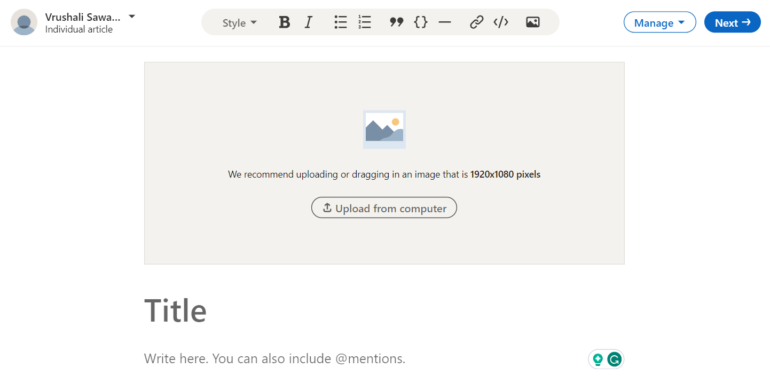This screenshot has height=384, width=770.
Task: Click Next to proceed with the article
Action: click(732, 22)
